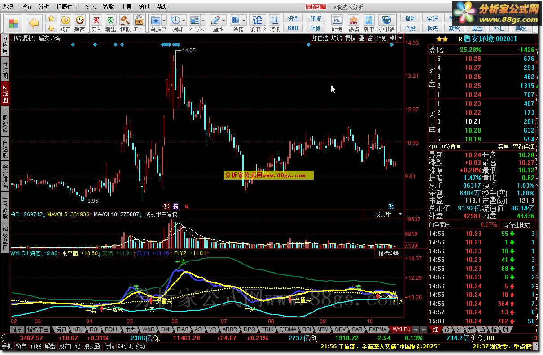Expand the 自选股 dropdown arrow

click(164, 20)
